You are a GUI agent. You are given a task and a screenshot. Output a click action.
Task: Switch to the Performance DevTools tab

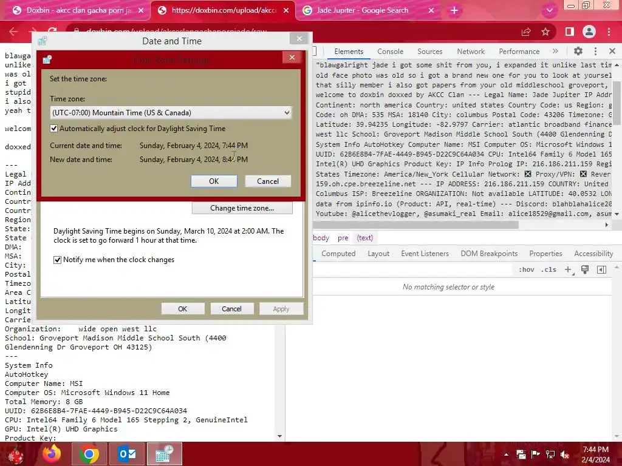pos(519,52)
